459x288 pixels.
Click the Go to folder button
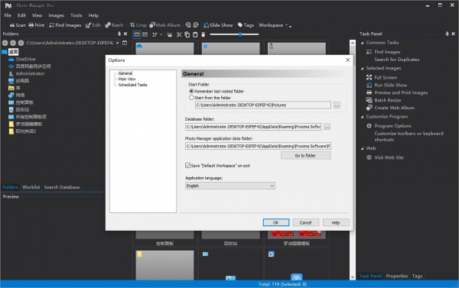[305, 156]
